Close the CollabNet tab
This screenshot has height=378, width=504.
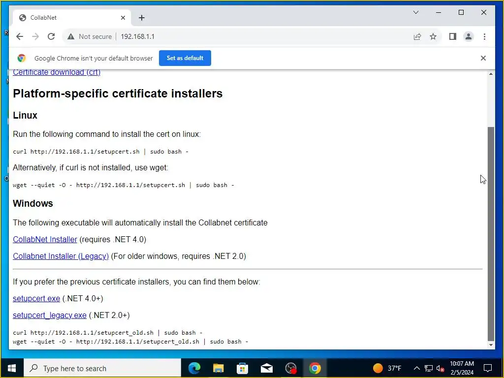click(123, 18)
